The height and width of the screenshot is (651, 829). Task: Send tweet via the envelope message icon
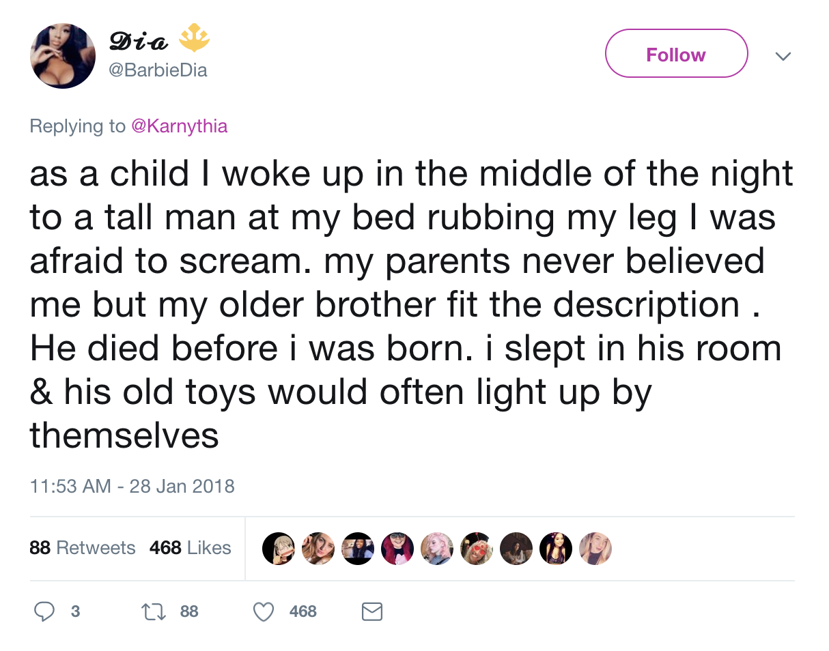click(371, 611)
